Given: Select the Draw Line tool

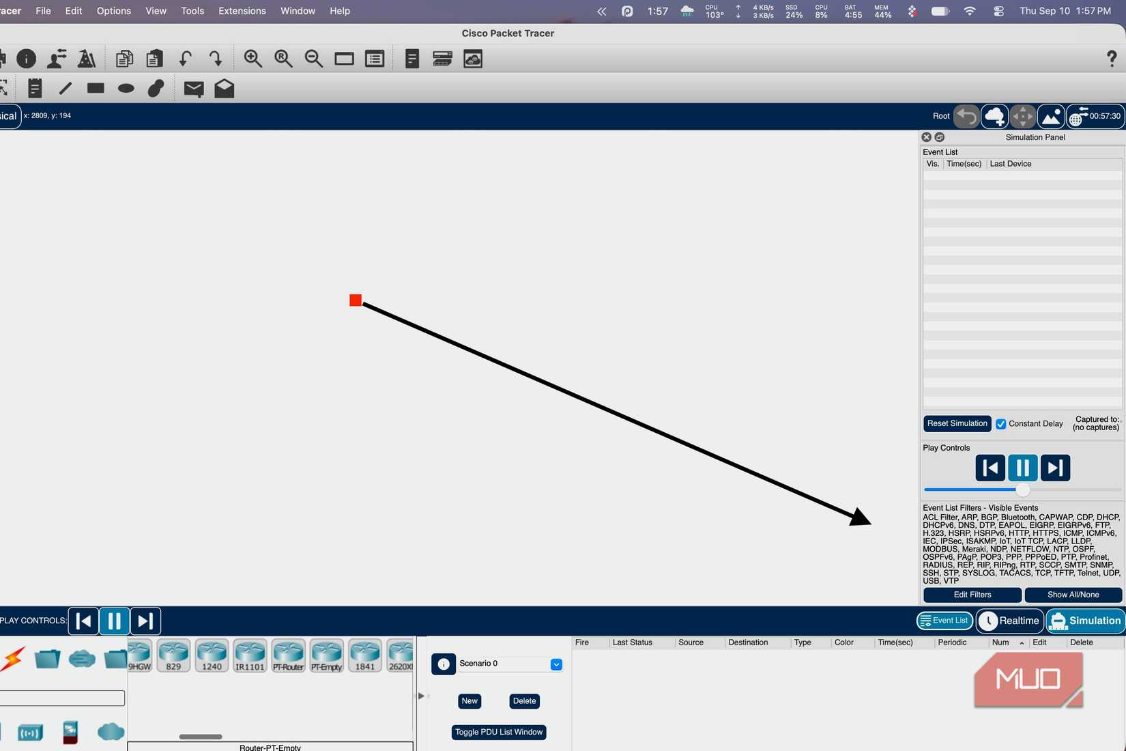Looking at the screenshot, I should 66,88.
